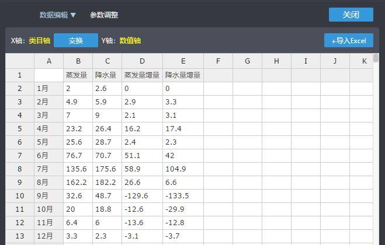385x245 pixels.
Task: Select column header H
Action: [276, 61]
